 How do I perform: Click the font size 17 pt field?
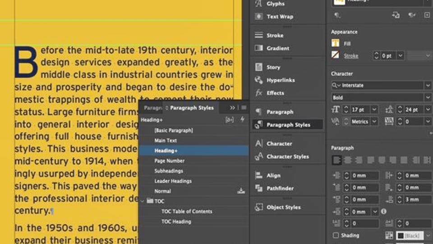tap(360, 109)
